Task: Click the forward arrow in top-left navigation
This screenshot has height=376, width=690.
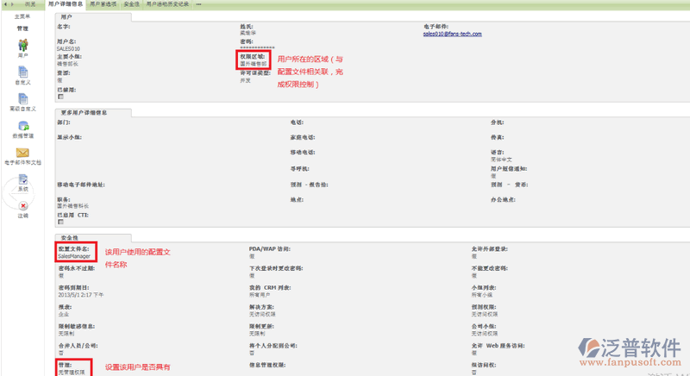Action: point(11,4)
